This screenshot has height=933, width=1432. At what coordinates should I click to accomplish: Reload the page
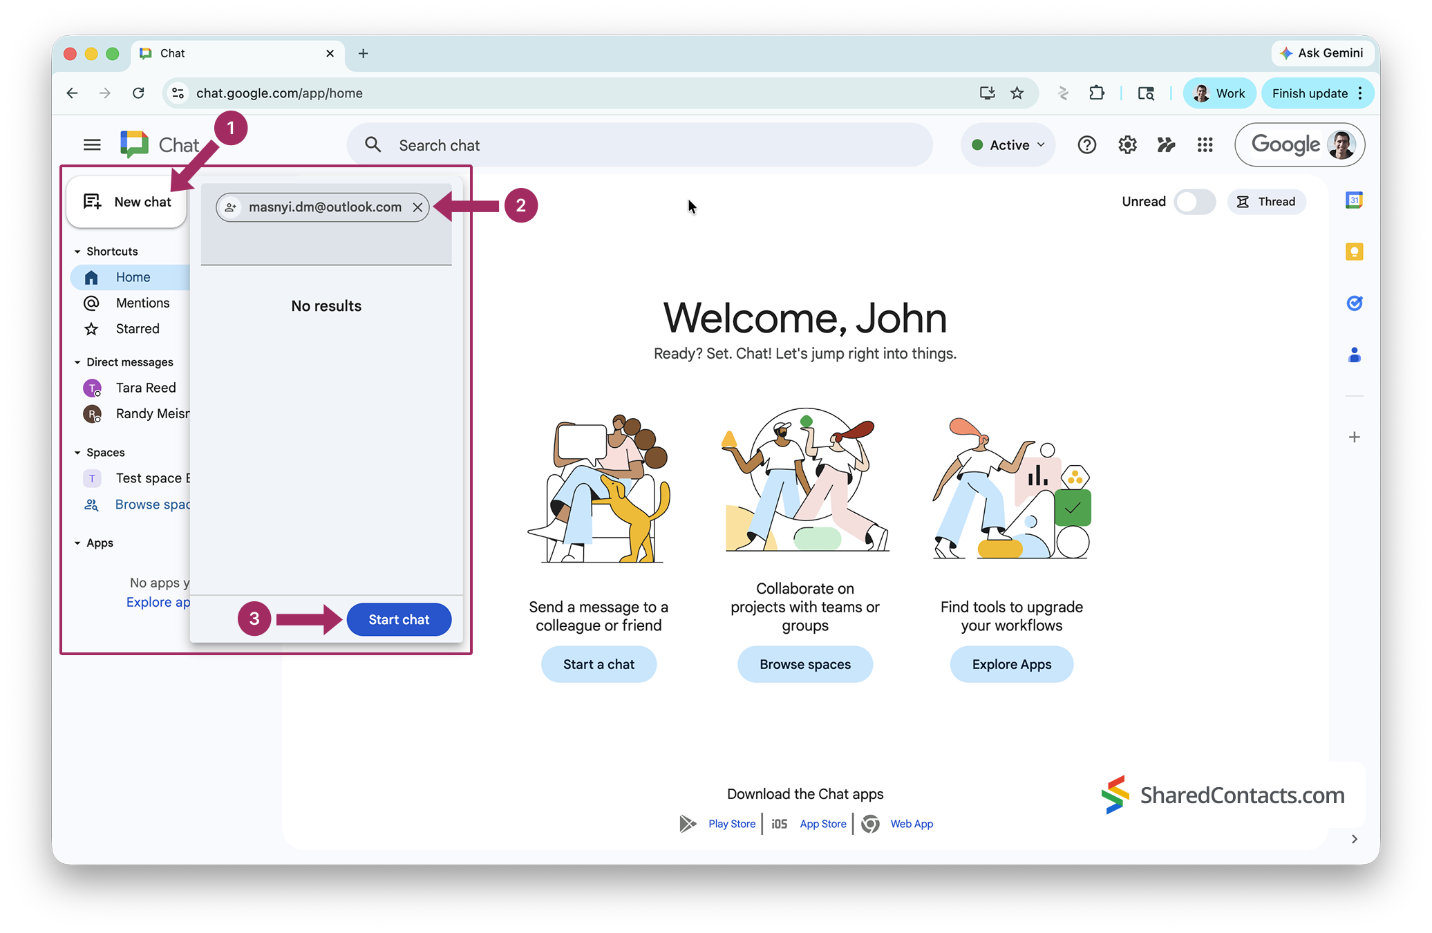[x=138, y=93]
